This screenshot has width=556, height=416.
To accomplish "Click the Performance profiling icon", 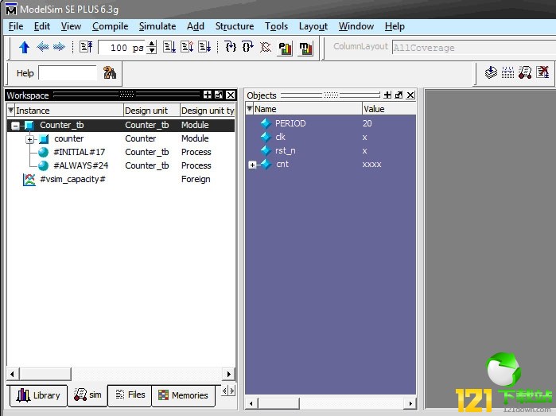I will [286, 49].
